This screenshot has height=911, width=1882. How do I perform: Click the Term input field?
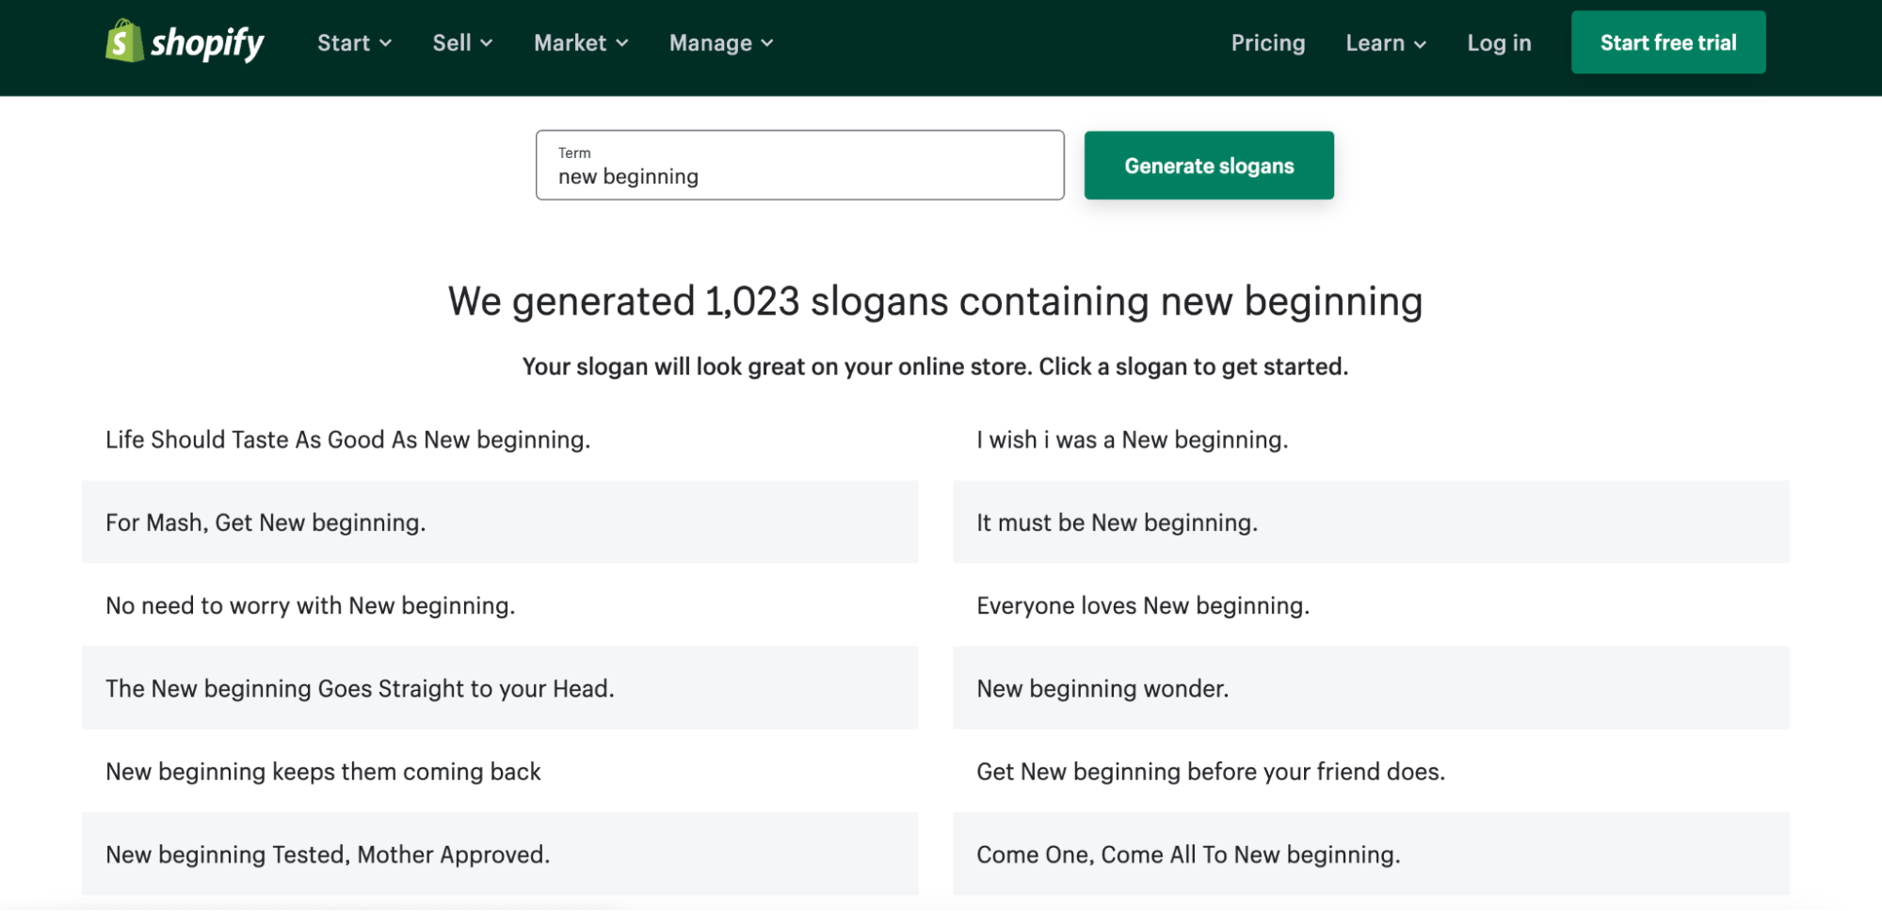pos(800,166)
